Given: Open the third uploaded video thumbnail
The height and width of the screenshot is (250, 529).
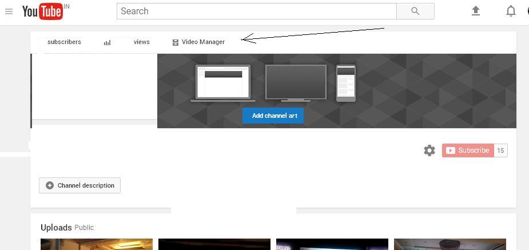Looking at the screenshot, I should point(332,244).
